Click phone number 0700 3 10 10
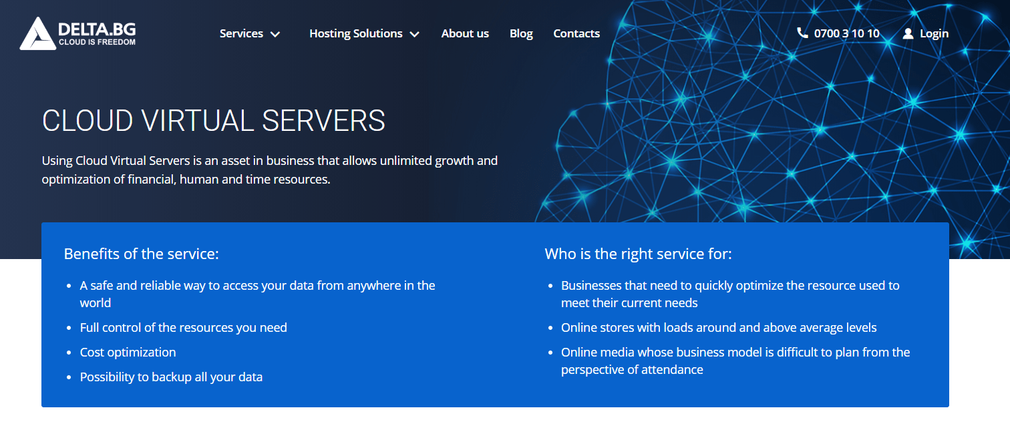 coord(846,33)
